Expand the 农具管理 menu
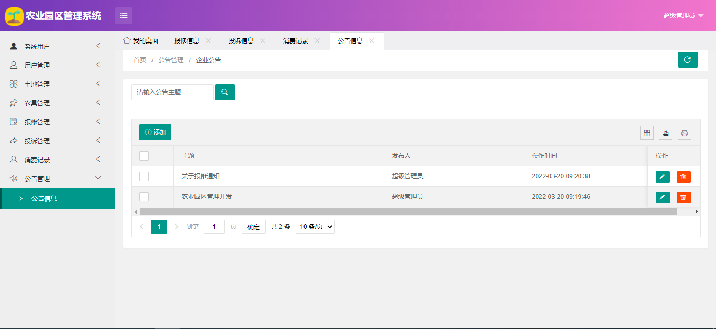Screen dimensions: 716x329 (98, 103)
